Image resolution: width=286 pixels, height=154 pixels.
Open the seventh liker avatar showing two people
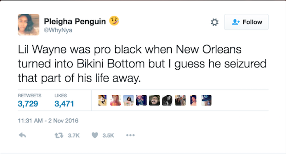coord(180,100)
